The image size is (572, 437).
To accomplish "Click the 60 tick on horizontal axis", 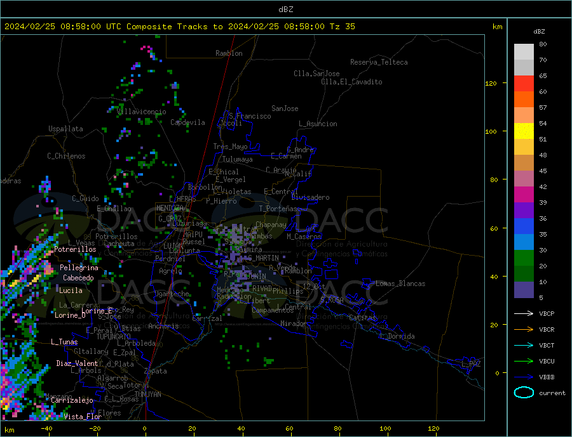I will [x=289, y=429].
